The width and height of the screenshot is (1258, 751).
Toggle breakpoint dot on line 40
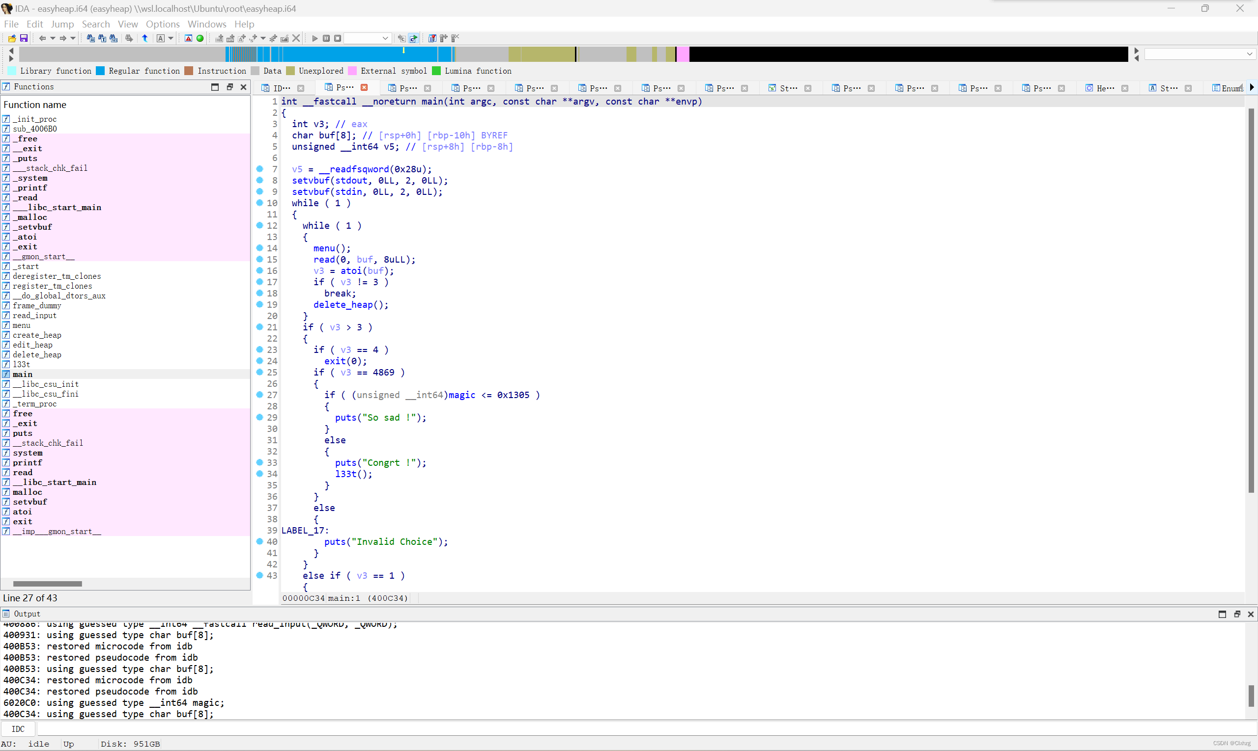pyautogui.click(x=260, y=541)
